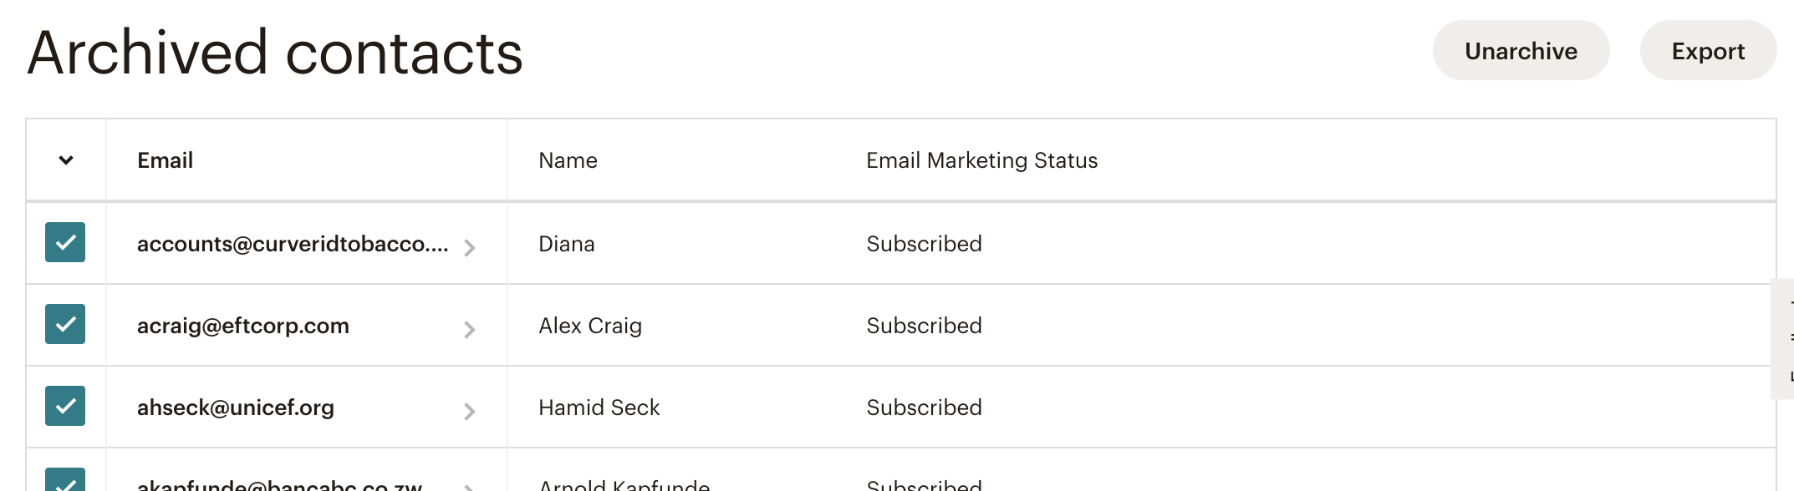1794x491 pixels.
Task: Sort by the Email column header
Action: click(x=165, y=160)
